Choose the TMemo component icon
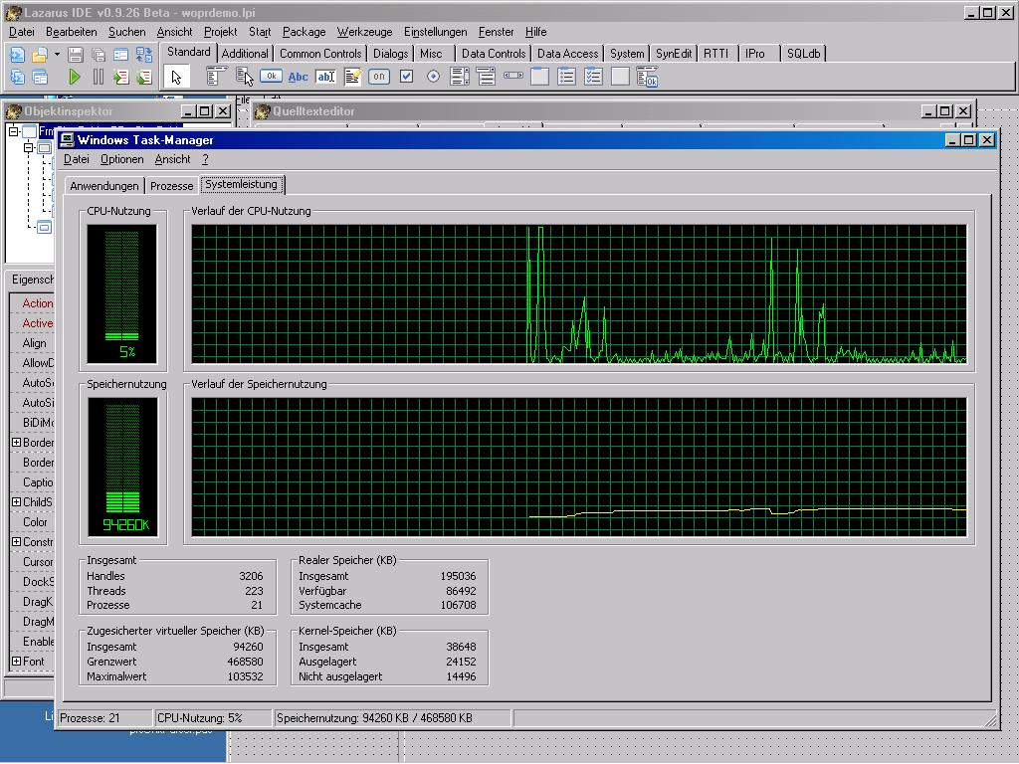Viewport: 1019px width, 764px height. click(x=353, y=77)
